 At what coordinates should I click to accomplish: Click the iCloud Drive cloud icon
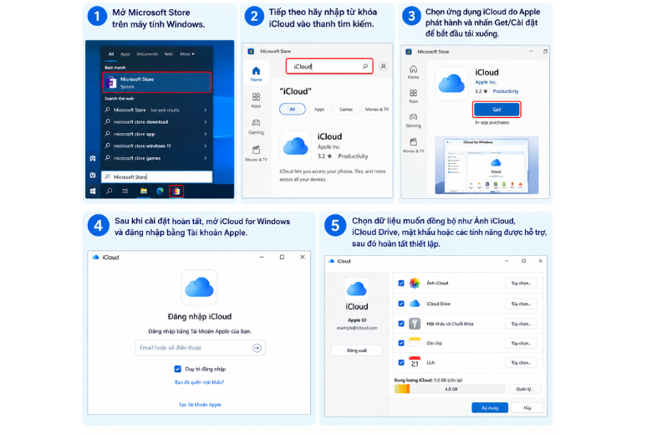(415, 304)
